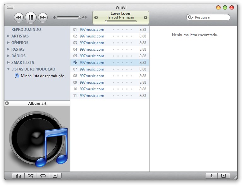Expand the RÁDIOS tree node

click(x=9, y=56)
